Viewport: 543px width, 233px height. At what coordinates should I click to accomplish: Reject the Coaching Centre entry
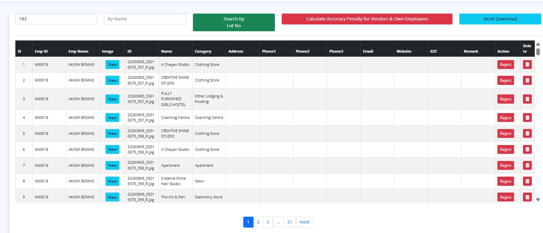point(506,118)
